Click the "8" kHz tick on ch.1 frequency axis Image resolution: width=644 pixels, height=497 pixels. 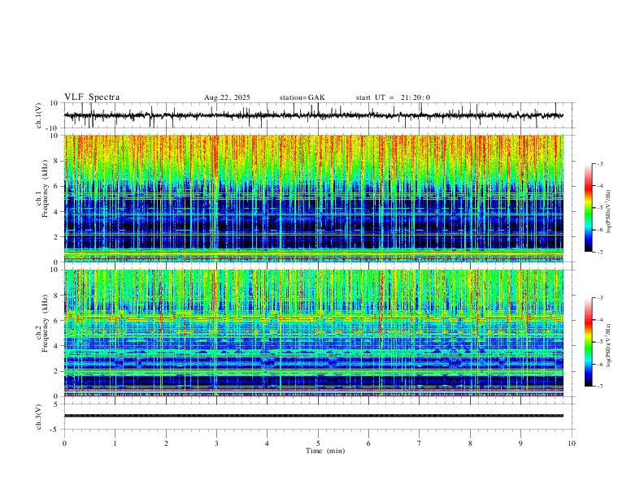click(x=56, y=161)
